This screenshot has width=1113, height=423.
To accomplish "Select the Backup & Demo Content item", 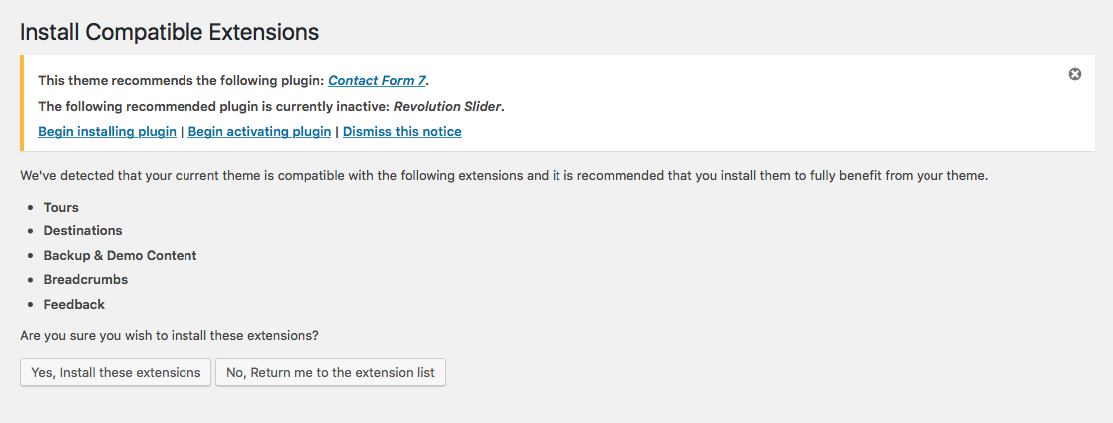I will click(x=120, y=255).
